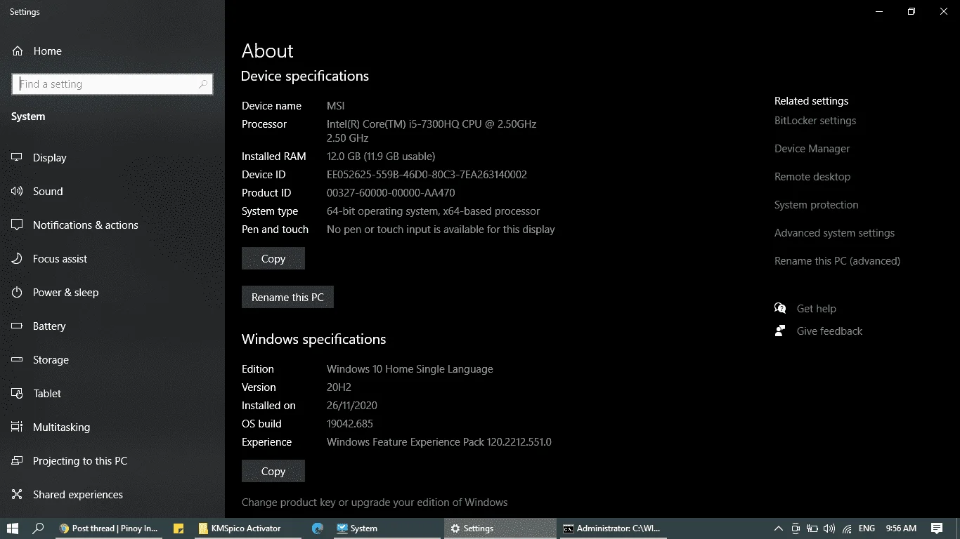Viewport: 960px width, 539px height.
Task: Click the Related settings heading
Action: point(811,101)
